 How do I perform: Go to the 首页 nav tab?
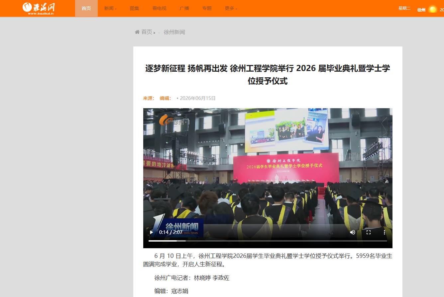coord(86,8)
